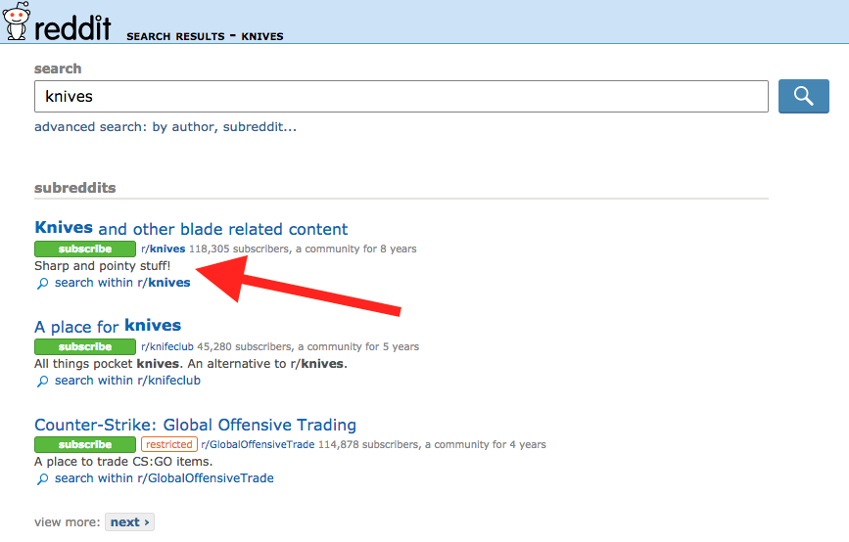The height and width of the screenshot is (542, 849).
Task: Select the text Sharp and pointy stuff!
Action: pos(103,265)
